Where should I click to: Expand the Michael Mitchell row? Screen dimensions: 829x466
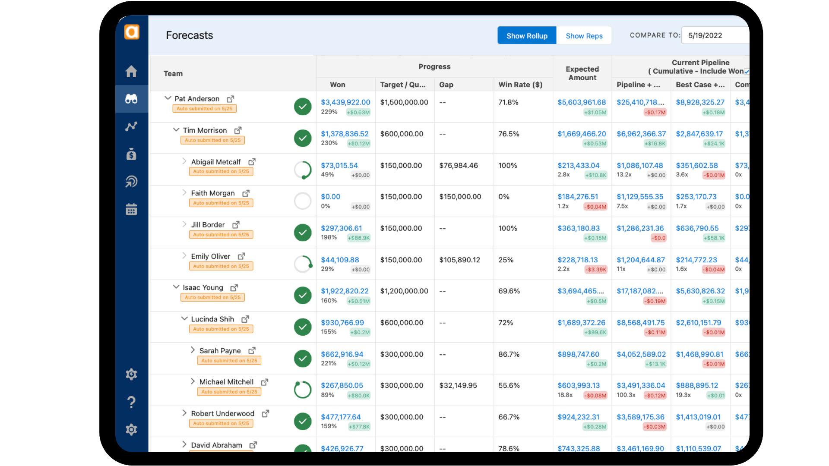[x=193, y=381]
